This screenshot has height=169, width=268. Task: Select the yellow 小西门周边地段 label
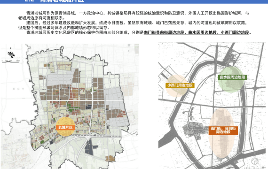[180, 85]
